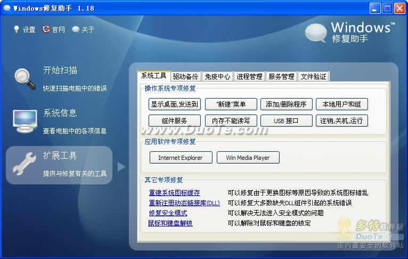Click 本地用户和组 button
Screen dimensions: 408x259
pos(341,104)
